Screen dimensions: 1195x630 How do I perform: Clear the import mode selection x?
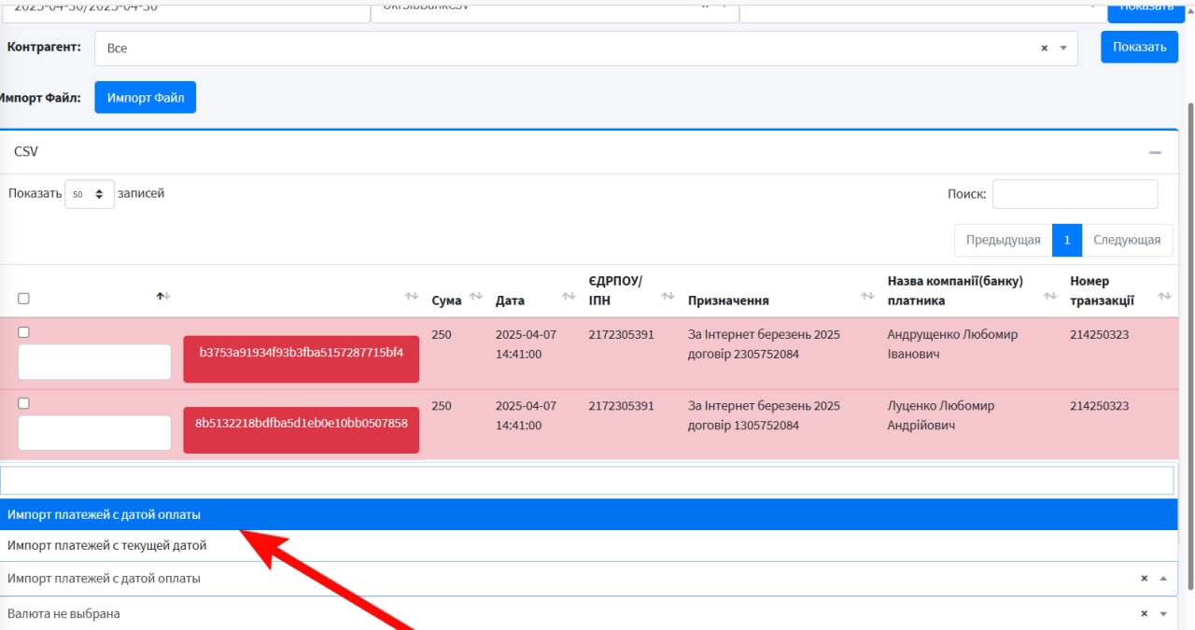point(1144,579)
